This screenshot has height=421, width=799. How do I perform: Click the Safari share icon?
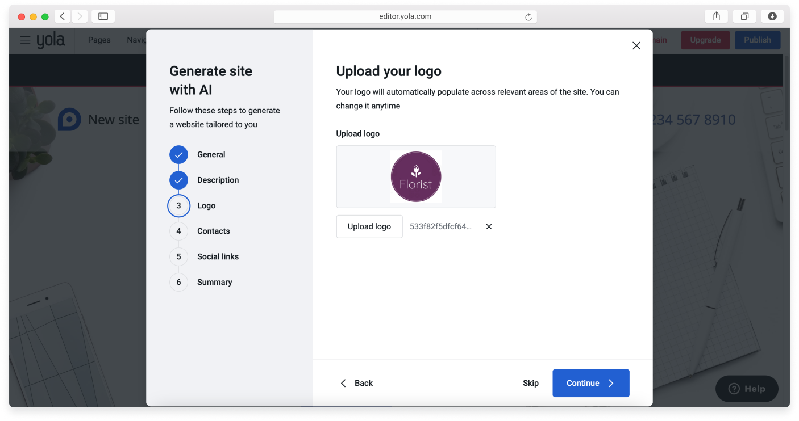[716, 16]
